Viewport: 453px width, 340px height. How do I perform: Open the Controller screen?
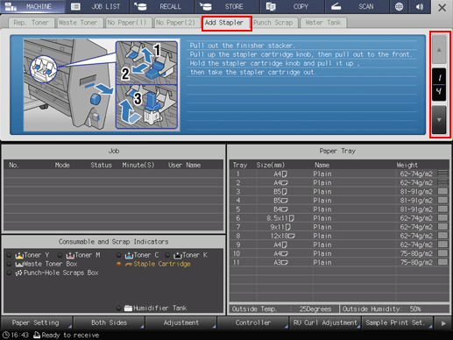[253, 322]
